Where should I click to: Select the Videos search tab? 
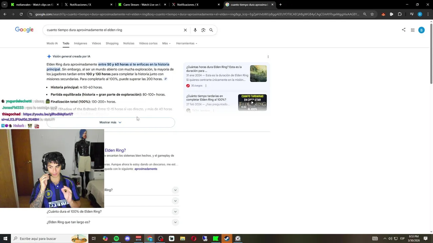tap(96, 44)
